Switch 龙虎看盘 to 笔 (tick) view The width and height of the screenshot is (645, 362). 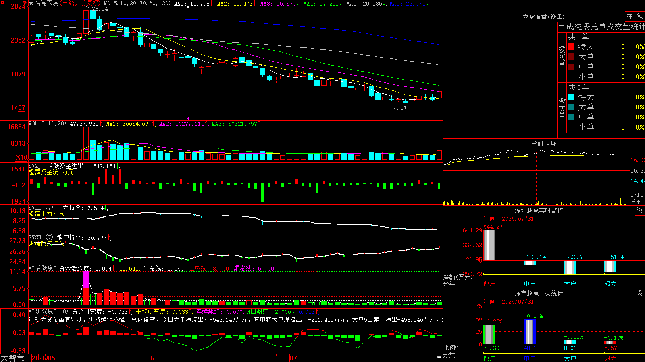[x=640, y=16]
